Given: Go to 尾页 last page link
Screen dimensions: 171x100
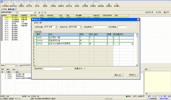Looking at the screenshot, I should click(x=165, y=96).
